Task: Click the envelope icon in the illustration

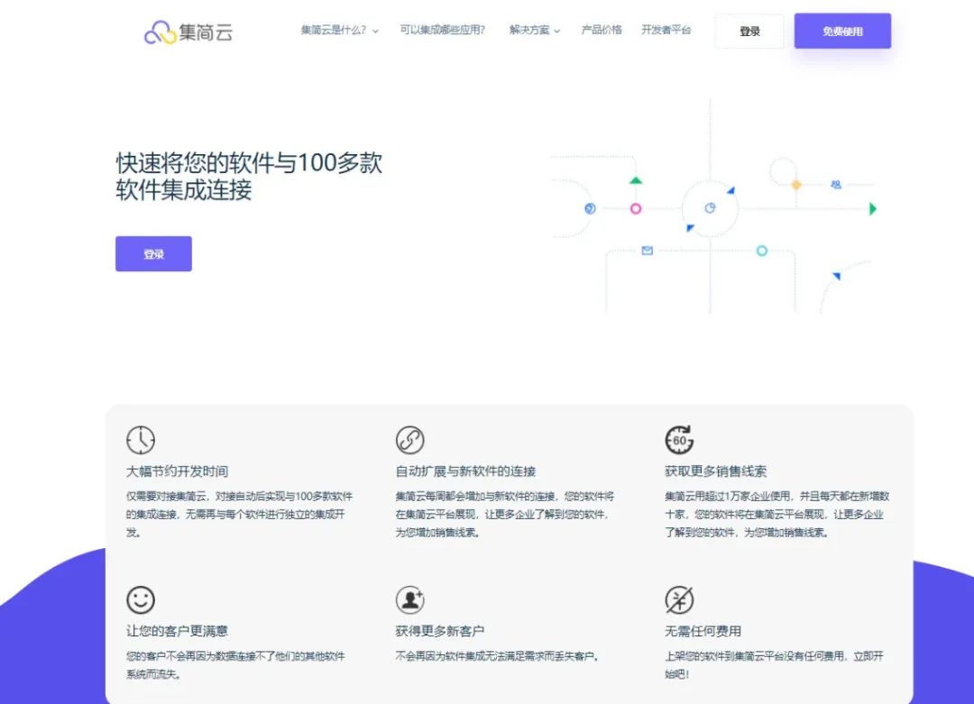Action: coord(648,251)
